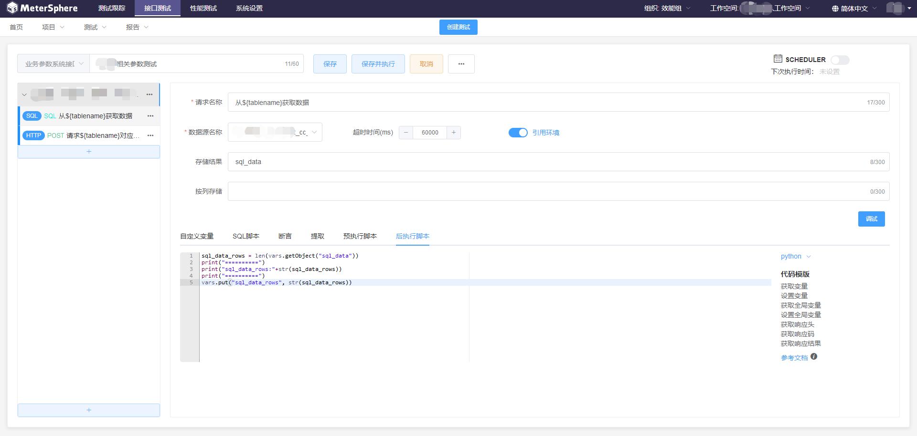Image resolution: width=917 pixels, height=436 pixels.
Task: Click the 调试 debug button
Action: [872, 219]
